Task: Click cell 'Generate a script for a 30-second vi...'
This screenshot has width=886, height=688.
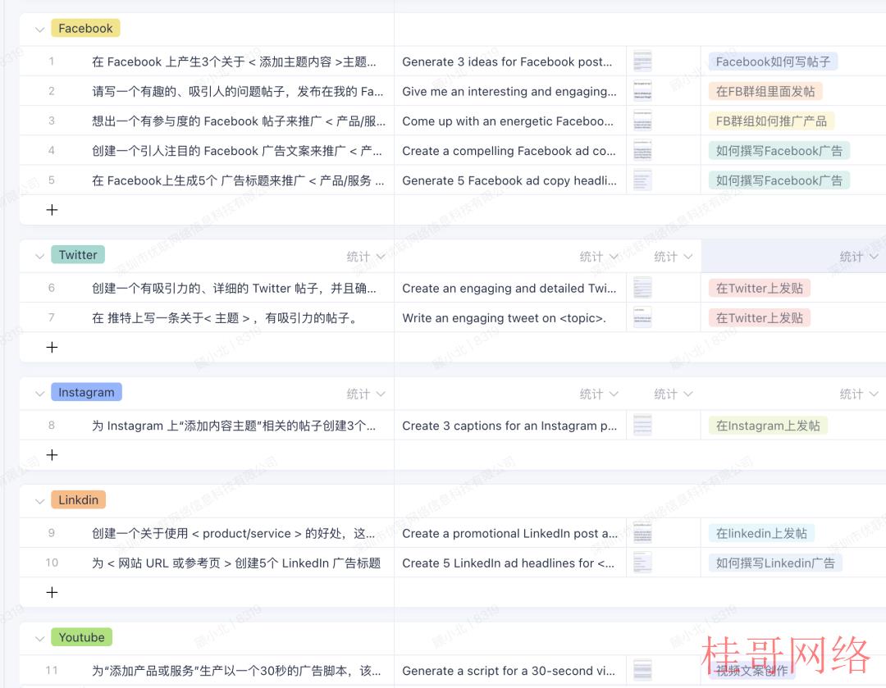Action: click(510, 671)
